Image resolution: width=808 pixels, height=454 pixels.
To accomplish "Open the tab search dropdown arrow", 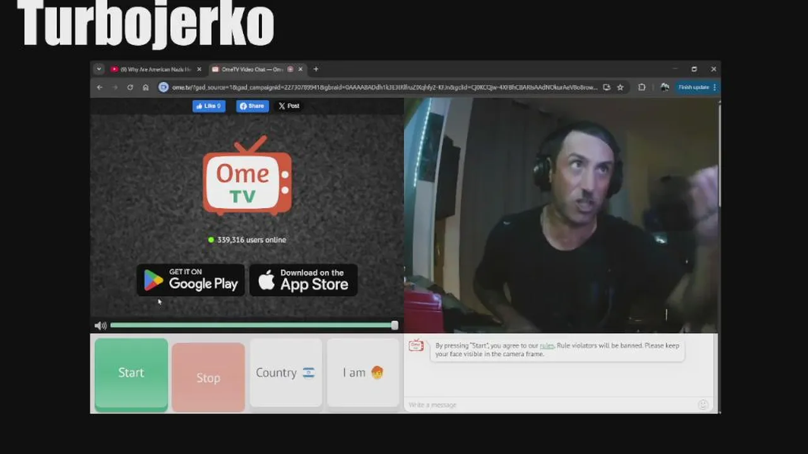I will point(98,69).
